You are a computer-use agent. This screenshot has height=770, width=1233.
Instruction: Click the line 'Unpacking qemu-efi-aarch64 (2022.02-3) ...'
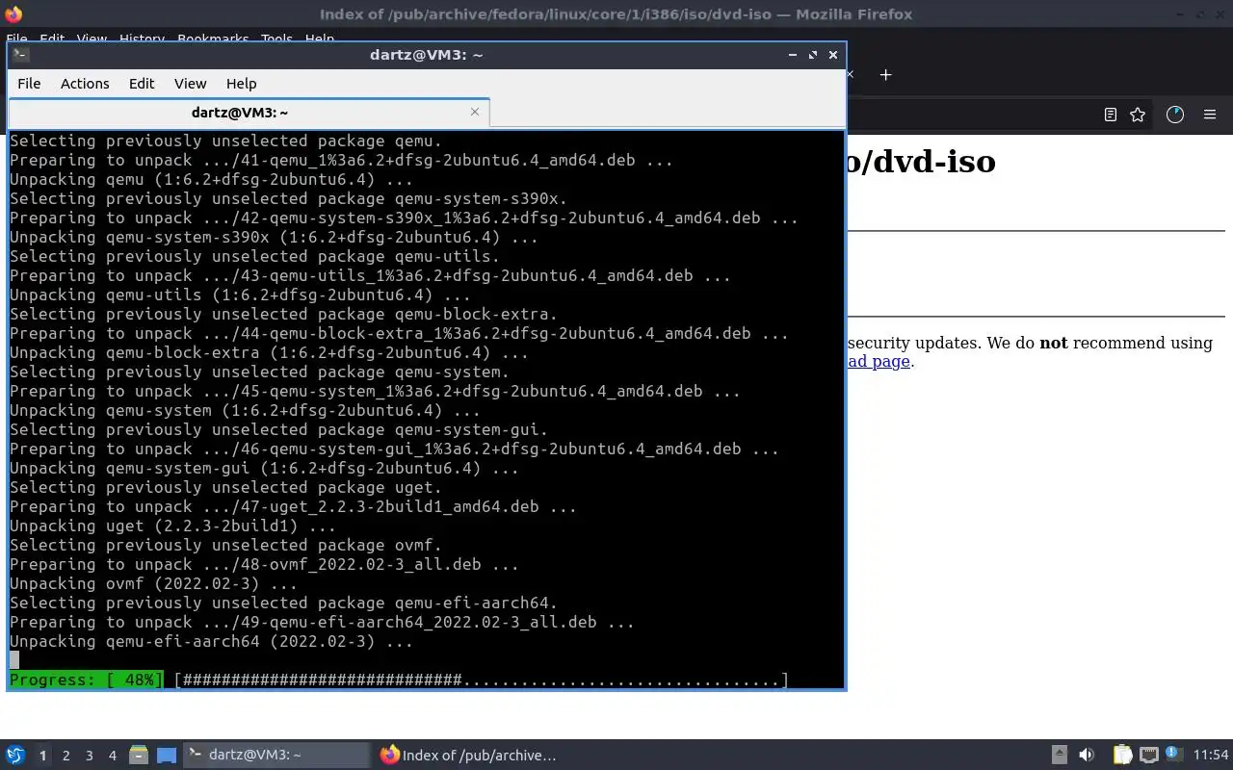[x=211, y=642]
